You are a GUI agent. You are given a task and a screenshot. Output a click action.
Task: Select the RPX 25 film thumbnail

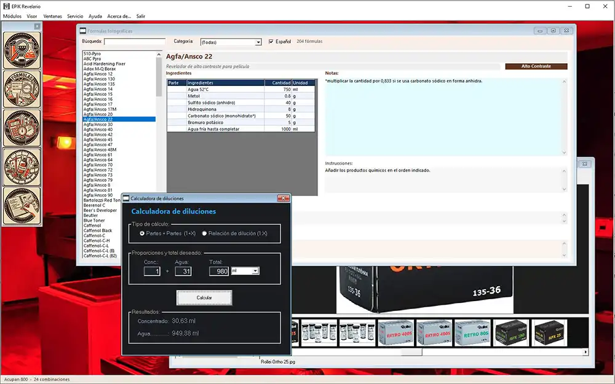(x=549, y=332)
